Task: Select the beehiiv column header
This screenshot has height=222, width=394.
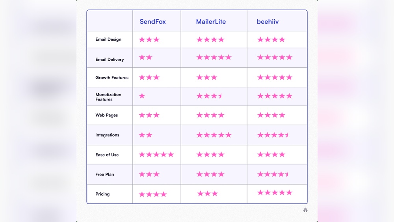Action: click(268, 22)
